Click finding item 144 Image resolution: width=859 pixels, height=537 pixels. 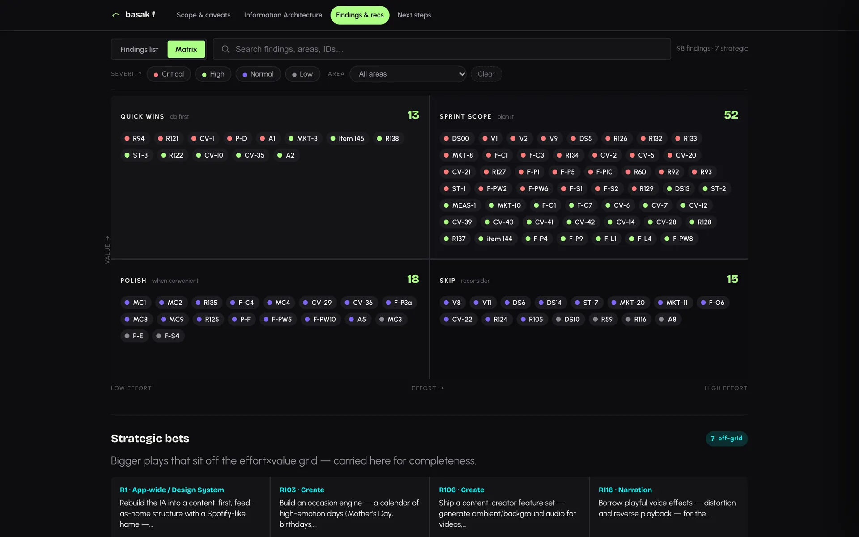tap(495, 239)
